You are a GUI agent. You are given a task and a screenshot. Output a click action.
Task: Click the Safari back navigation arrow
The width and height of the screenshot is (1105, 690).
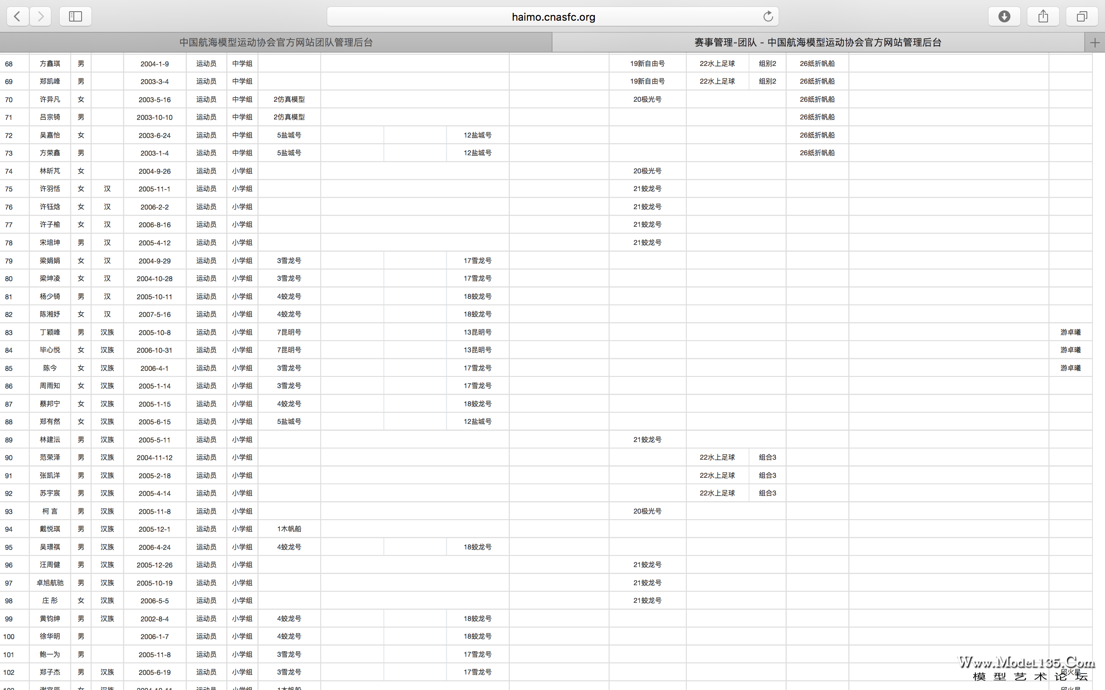point(17,17)
